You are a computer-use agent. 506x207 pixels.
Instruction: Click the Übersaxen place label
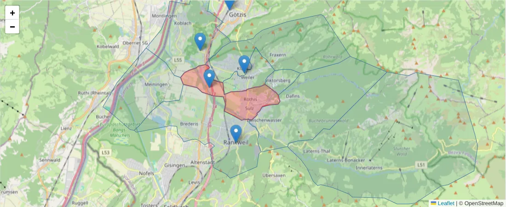point(274,175)
